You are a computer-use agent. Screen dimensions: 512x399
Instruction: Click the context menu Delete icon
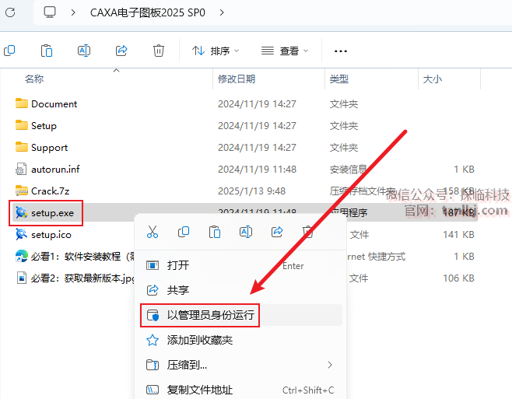click(307, 232)
